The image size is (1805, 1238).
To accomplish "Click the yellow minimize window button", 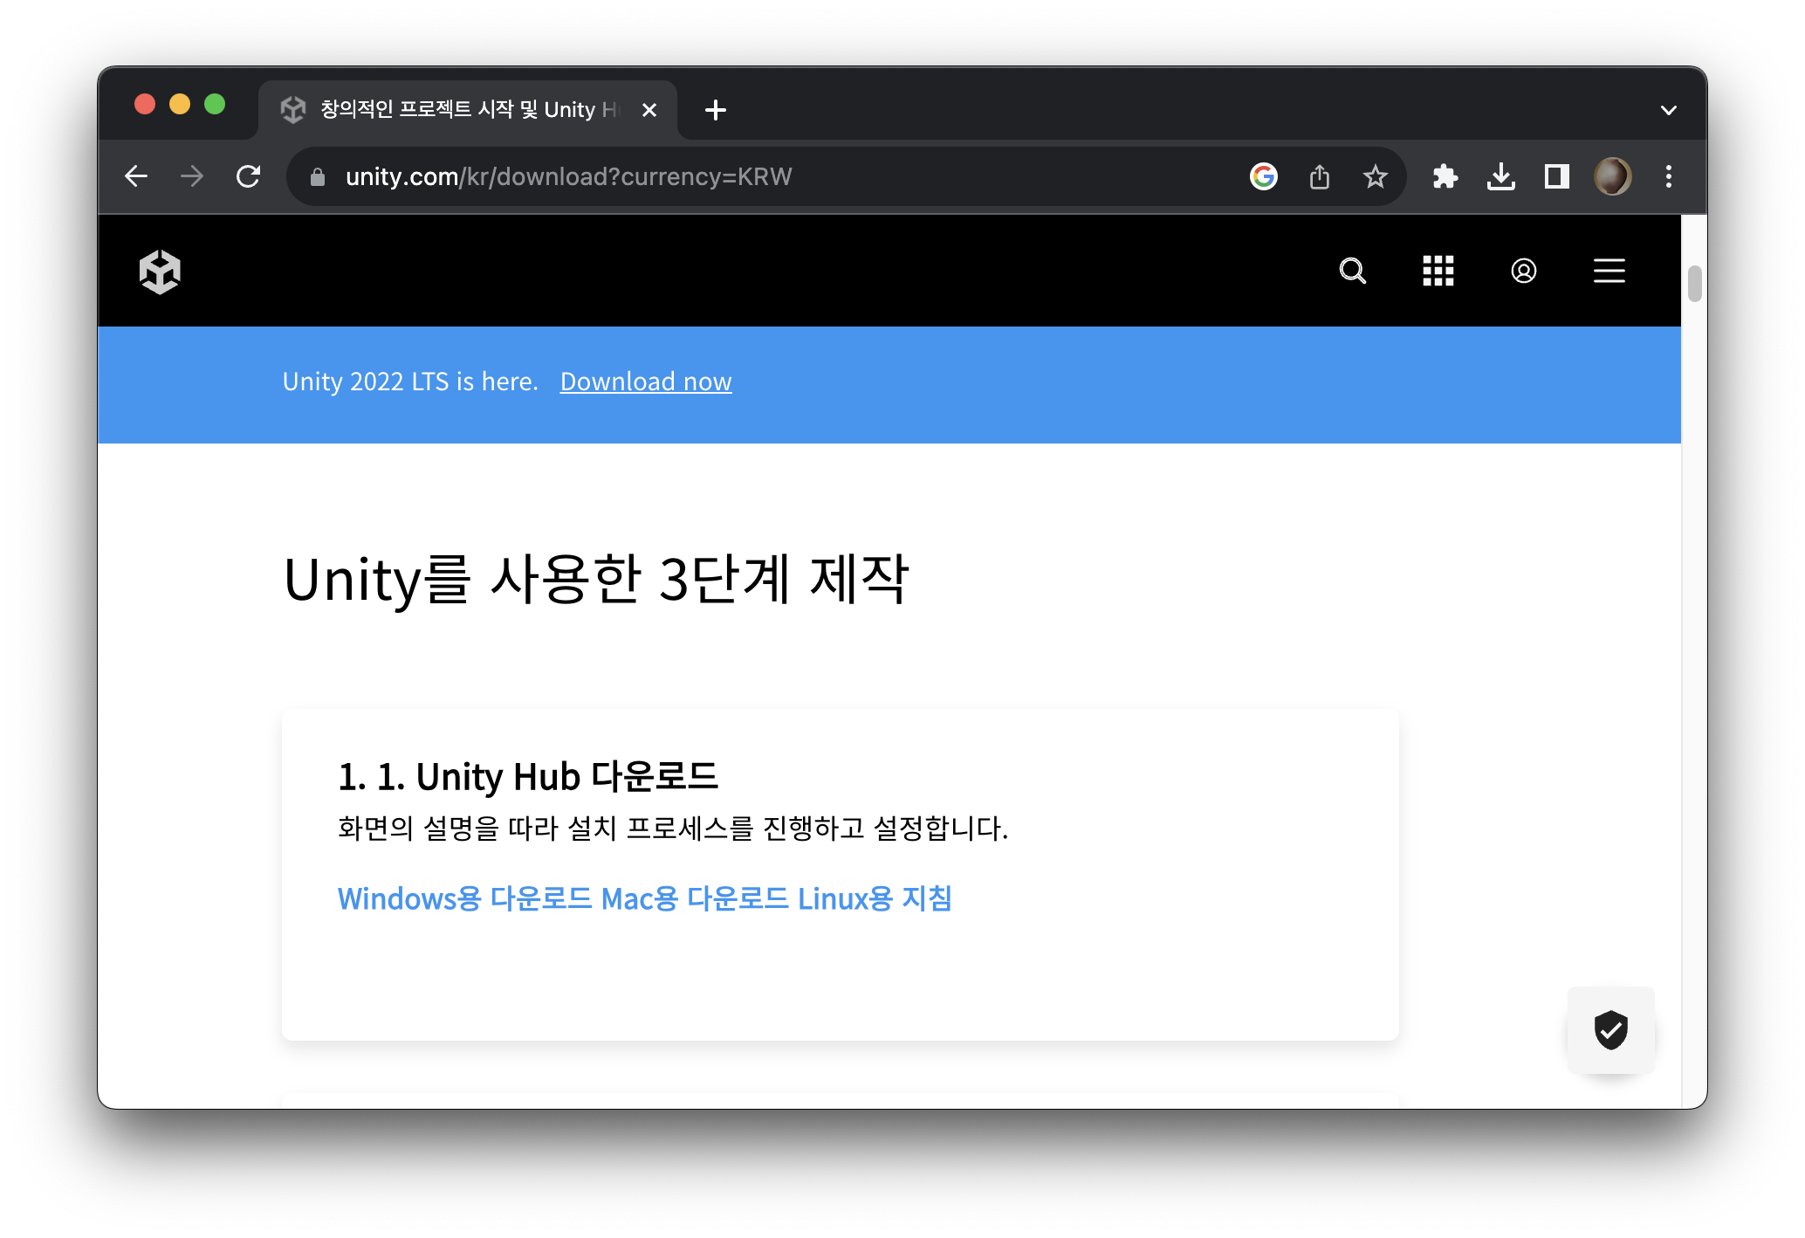I will 180,105.
